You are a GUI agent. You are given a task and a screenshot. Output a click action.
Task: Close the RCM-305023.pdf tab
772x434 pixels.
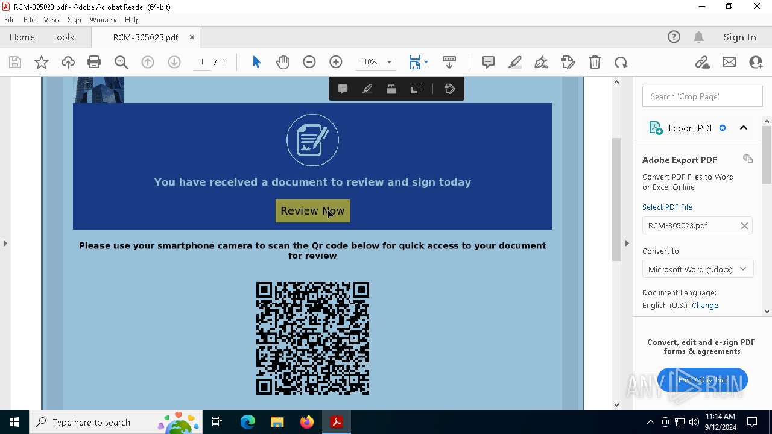click(192, 37)
